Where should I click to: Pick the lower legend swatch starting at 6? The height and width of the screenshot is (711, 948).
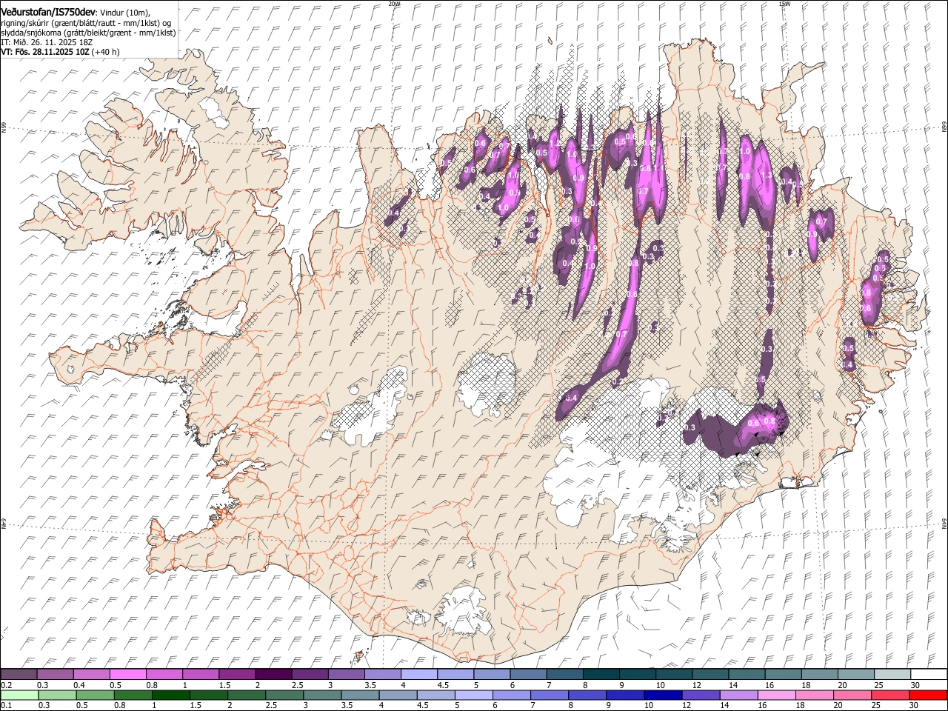[512, 695]
